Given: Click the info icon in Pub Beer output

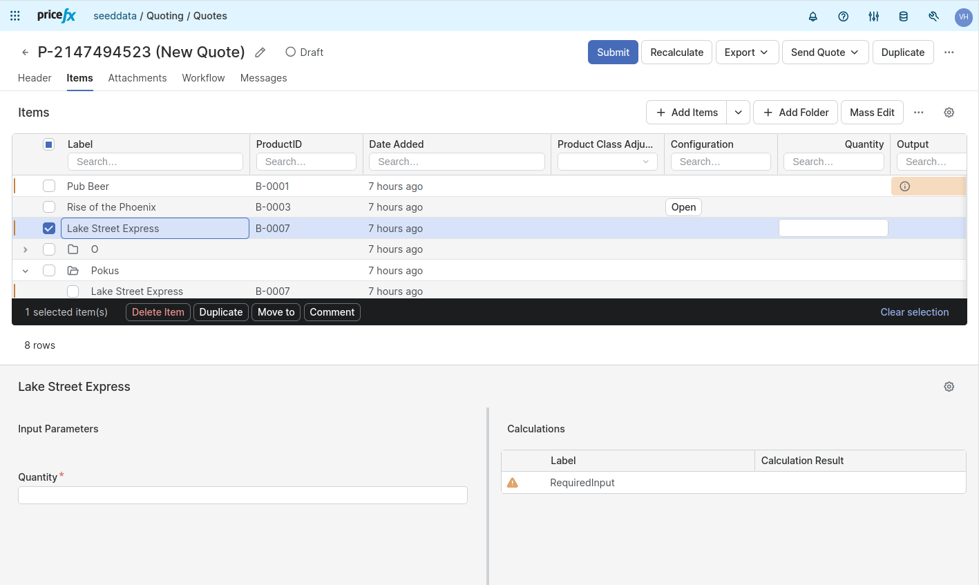Looking at the screenshot, I should (904, 186).
